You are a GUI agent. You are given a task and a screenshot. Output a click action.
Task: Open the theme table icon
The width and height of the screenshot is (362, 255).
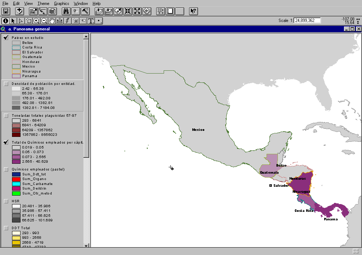(x=52, y=11)
